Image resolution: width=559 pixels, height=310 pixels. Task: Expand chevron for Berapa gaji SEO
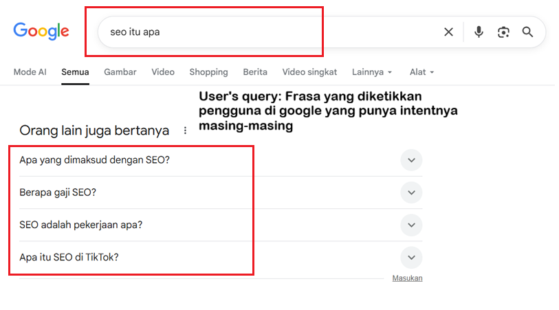[411, 192]
